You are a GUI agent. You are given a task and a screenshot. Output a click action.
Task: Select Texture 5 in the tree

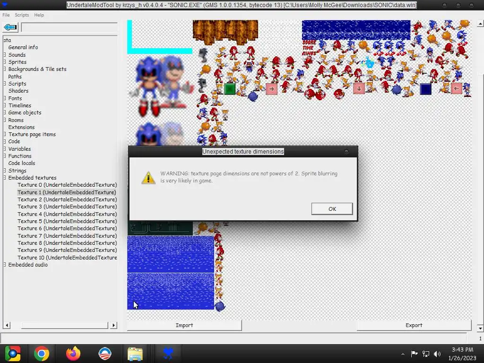point(67,221)
